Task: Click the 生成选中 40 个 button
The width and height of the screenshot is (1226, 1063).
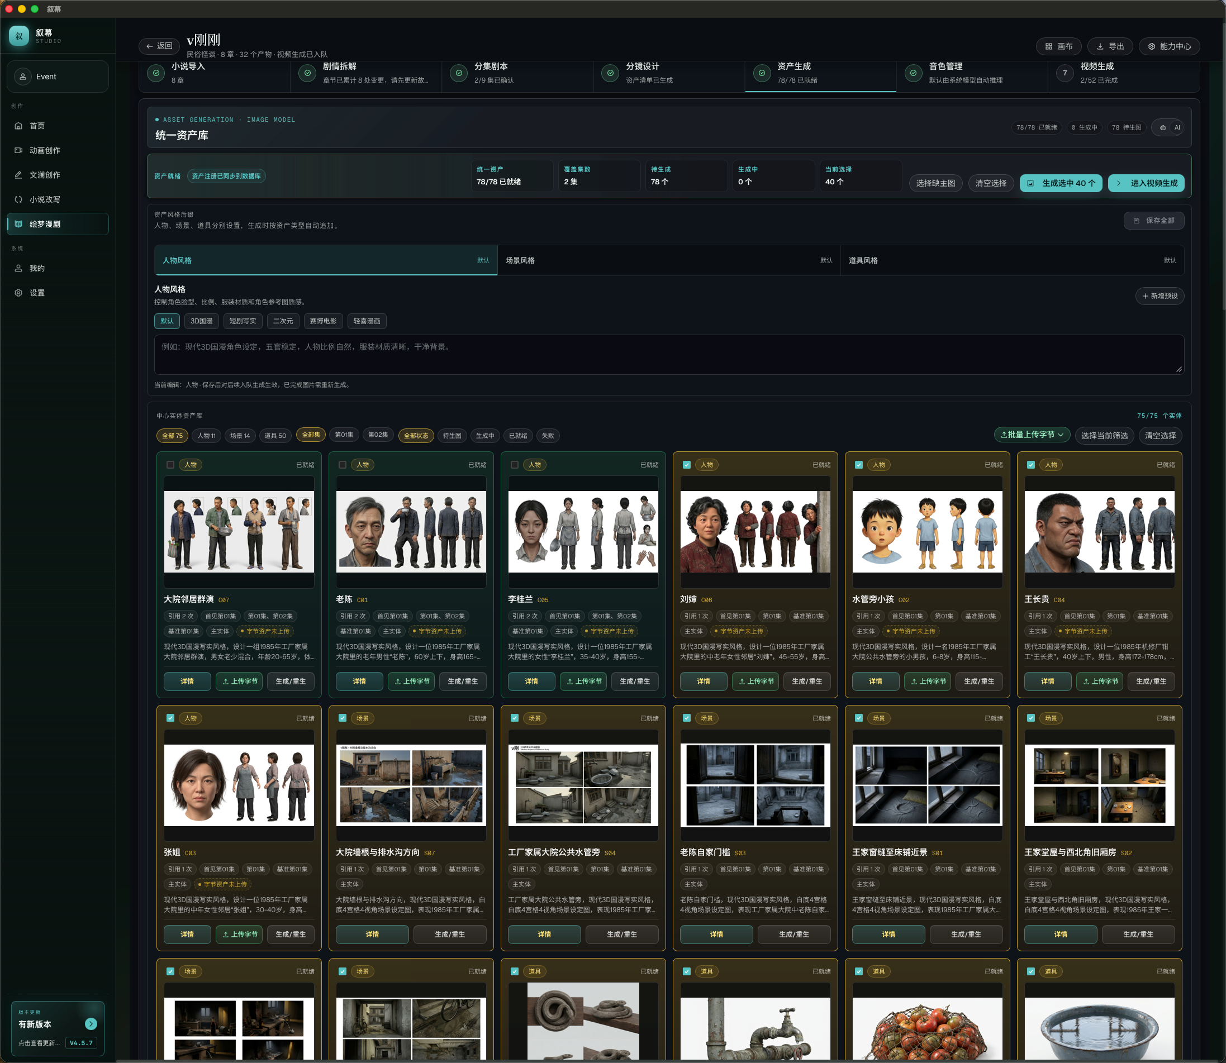Action: 1061,183
